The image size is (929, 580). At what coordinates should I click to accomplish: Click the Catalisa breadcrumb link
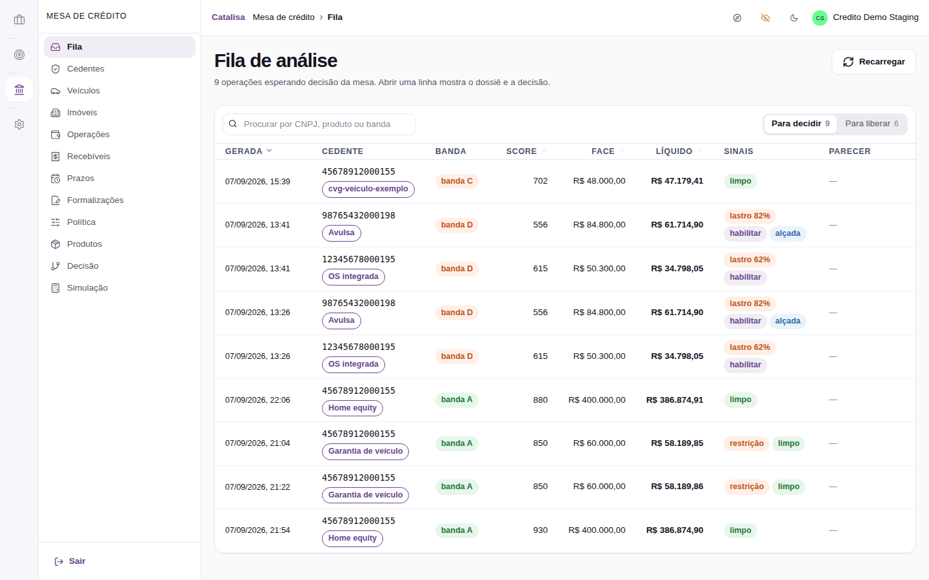[x=228, y=17]
